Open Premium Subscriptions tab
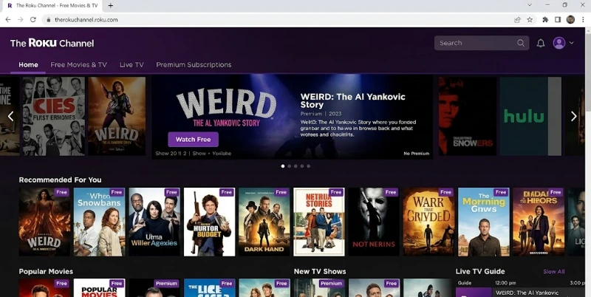This screenshot has width=591, height=297. click(194, 65)
